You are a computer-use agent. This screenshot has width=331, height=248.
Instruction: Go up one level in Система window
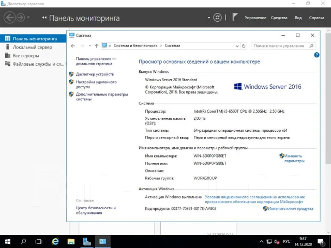[97, 46]
